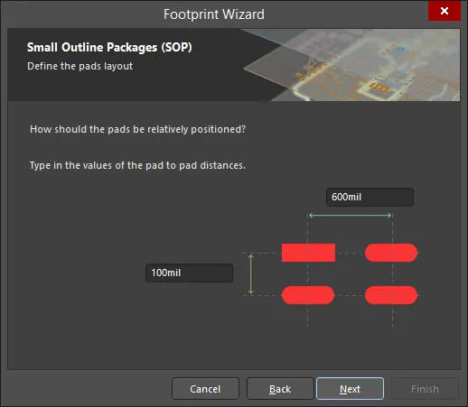The height and width of the screenshot is (407, 468).
Task: Click the horizontal green dimension arrow
Action: point(351,216)
